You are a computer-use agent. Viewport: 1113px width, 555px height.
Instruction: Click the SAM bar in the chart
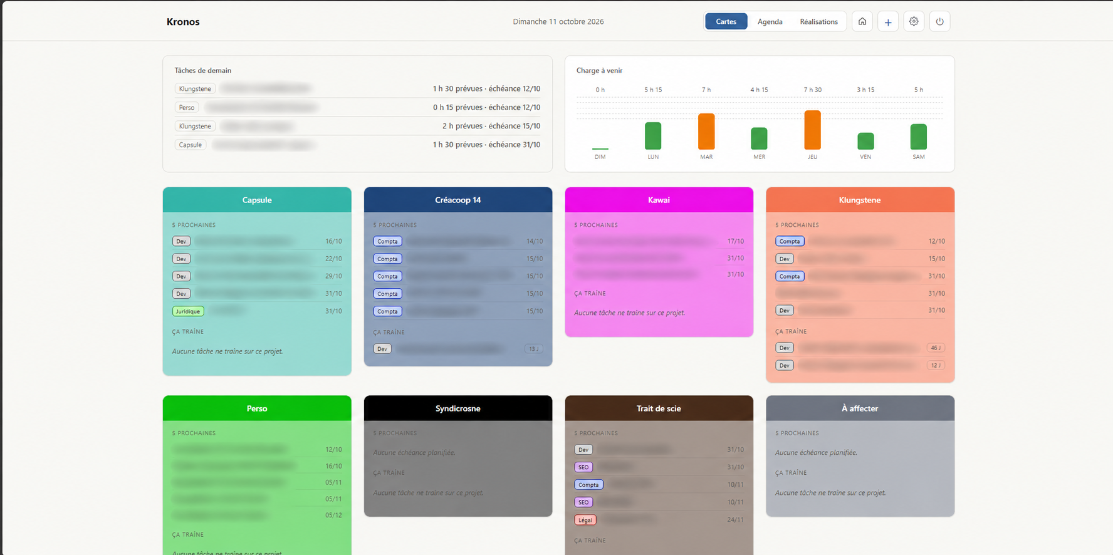[918, 137]
